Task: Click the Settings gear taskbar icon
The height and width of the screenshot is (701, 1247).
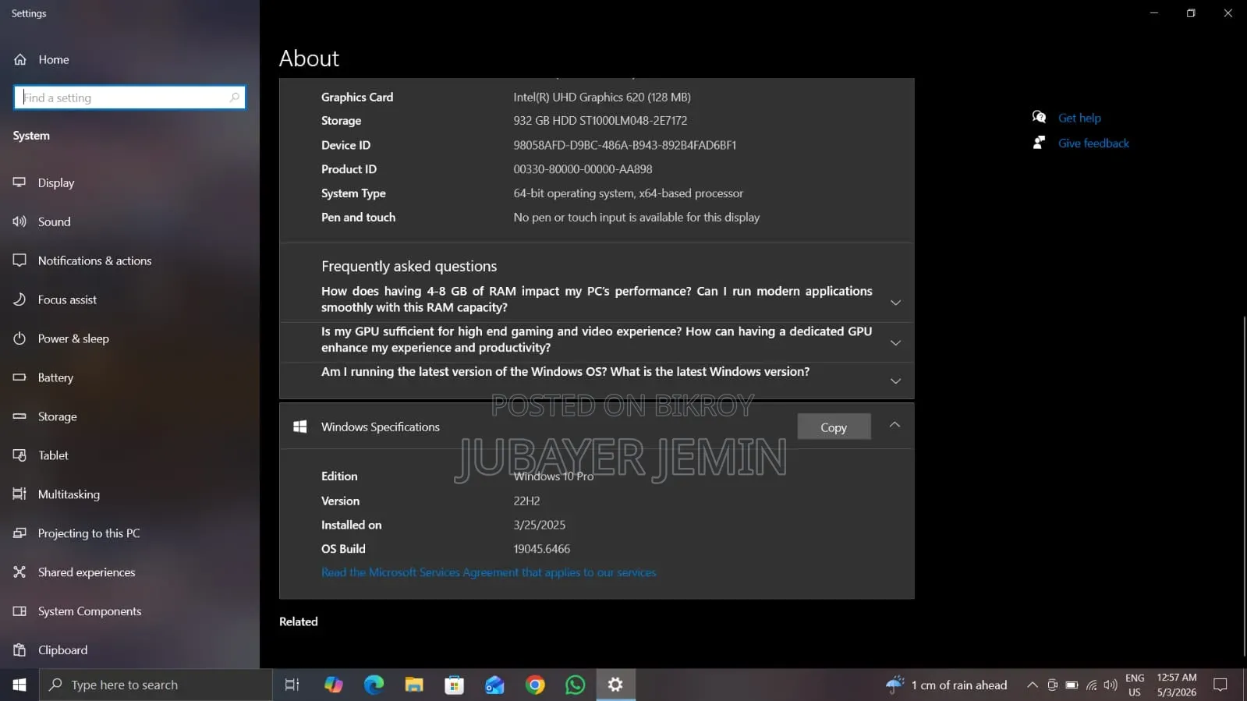Action: 615,685
